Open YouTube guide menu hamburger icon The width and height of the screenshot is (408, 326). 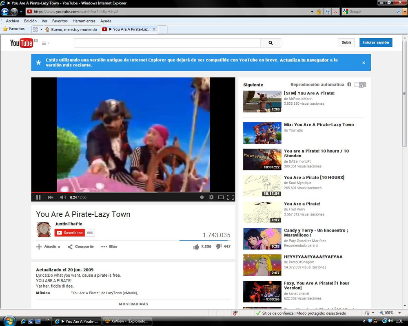pos(46,43)
